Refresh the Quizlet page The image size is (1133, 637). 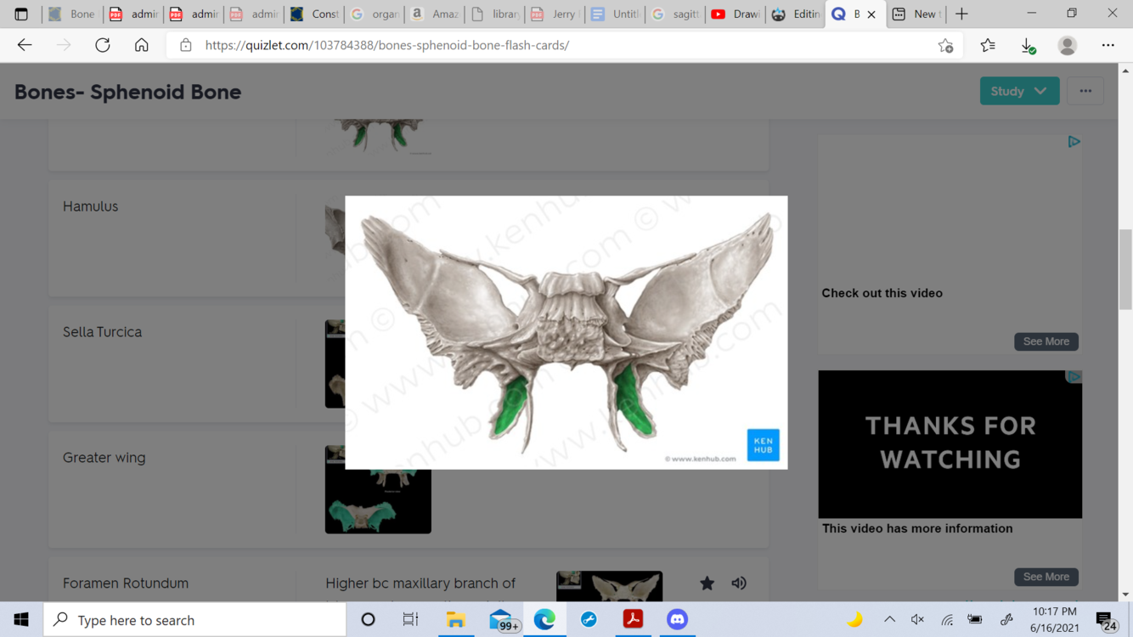click(103, 45)
